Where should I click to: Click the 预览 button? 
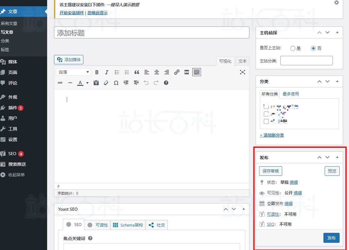point(332,171)
